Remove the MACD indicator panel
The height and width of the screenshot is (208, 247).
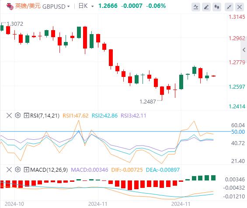point(9,170)
